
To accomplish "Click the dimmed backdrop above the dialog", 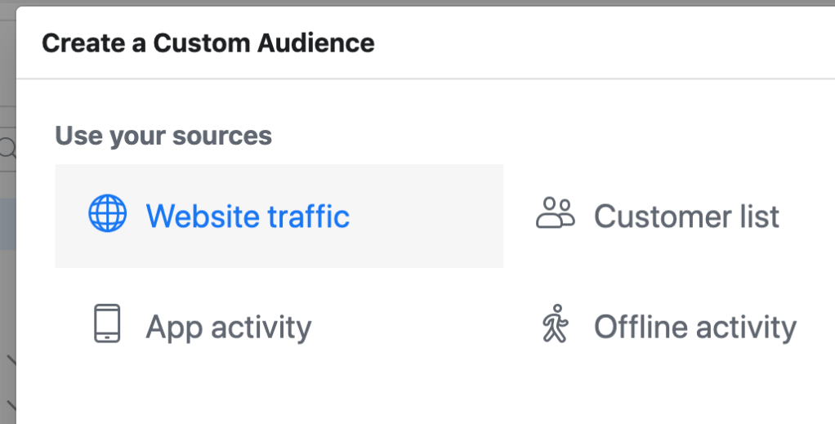I will pyautogui.click(x=409, y=3).
